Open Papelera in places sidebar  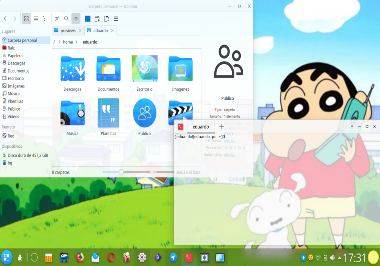click(x=25, y=55)
